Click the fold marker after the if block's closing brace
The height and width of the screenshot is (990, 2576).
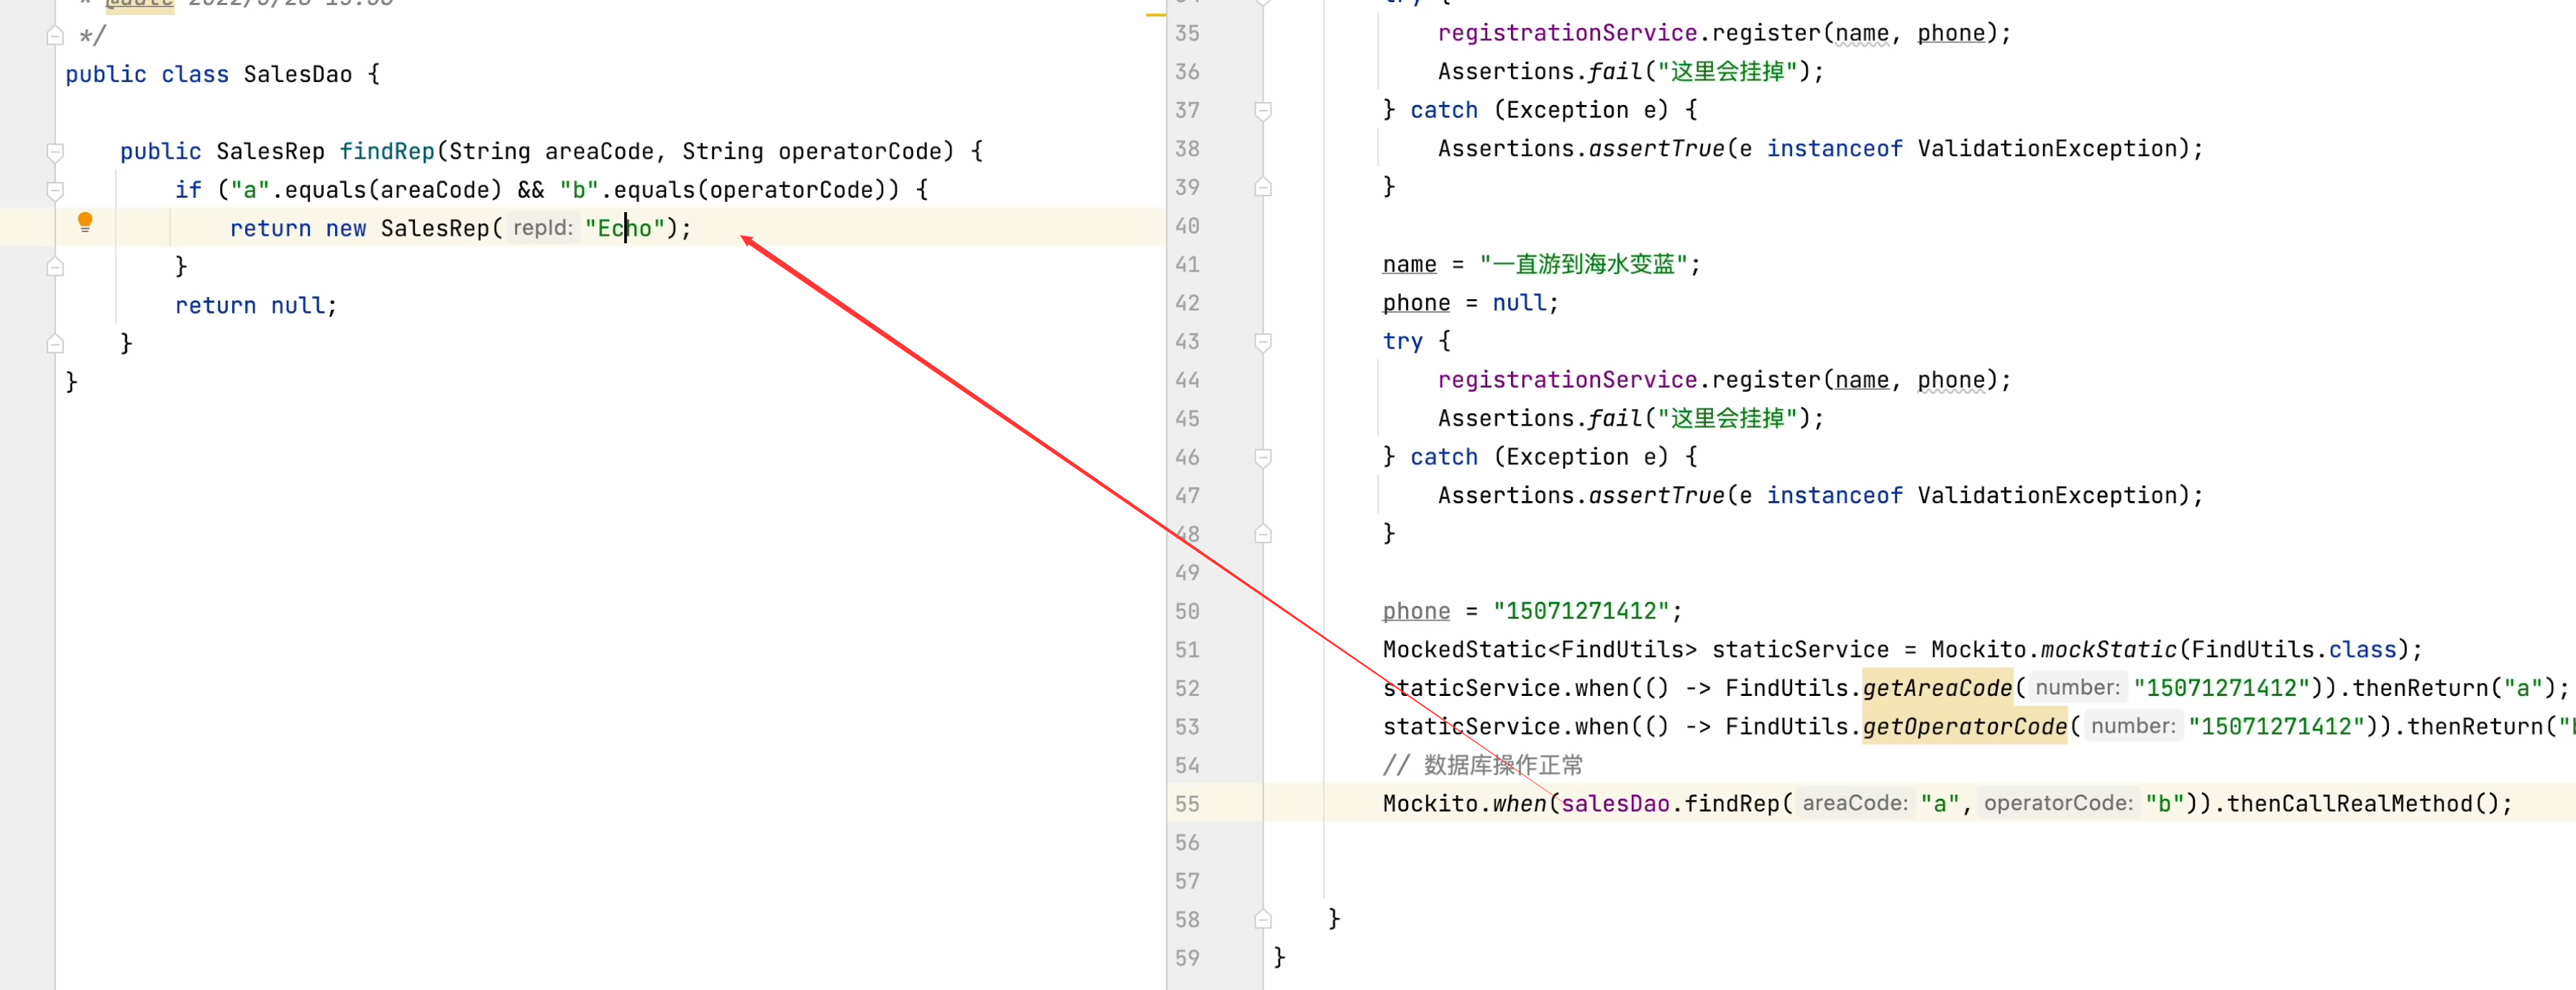pyautogui.click(x=56, y=265)
